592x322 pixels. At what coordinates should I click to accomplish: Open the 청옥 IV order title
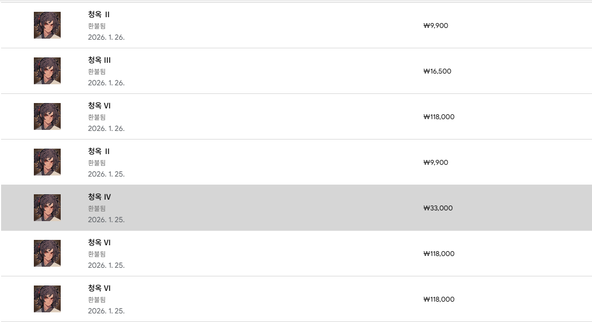click(x=99, y=197)
